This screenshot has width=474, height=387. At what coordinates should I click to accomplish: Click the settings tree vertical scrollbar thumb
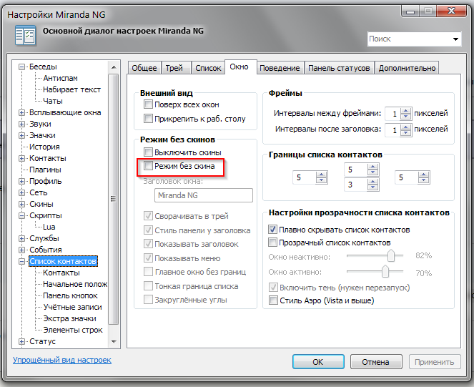[x=113, y=199]
